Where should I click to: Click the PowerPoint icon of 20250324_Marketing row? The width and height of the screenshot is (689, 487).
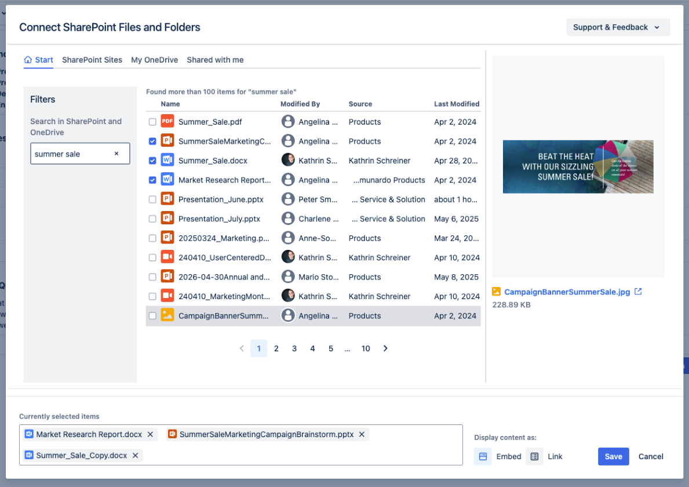pos(167,237)
